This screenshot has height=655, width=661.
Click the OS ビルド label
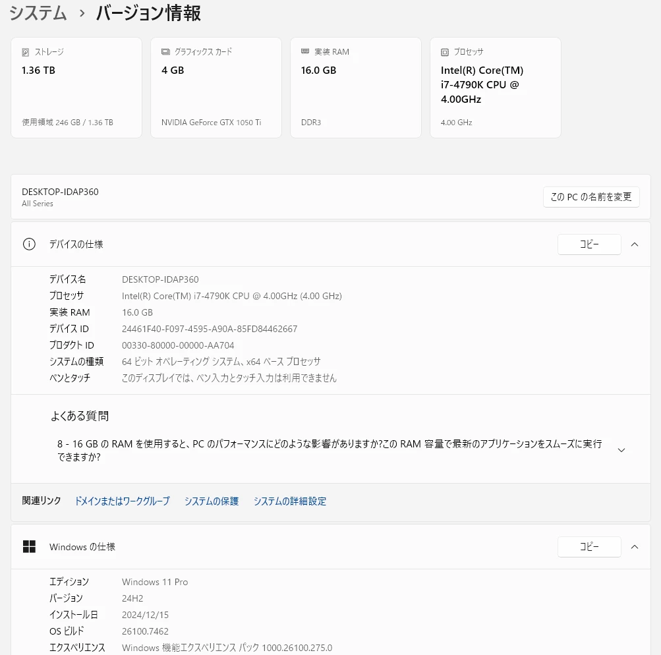67,631
